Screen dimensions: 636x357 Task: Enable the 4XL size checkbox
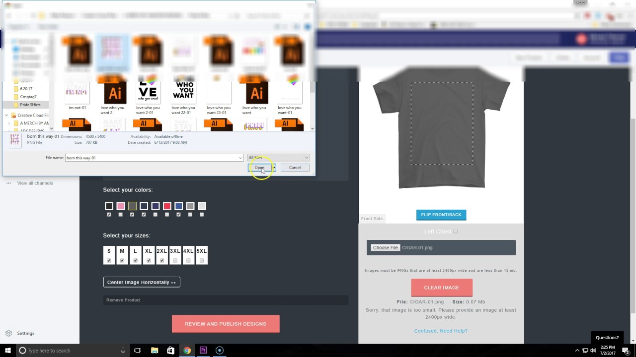(x=188, y=260)
